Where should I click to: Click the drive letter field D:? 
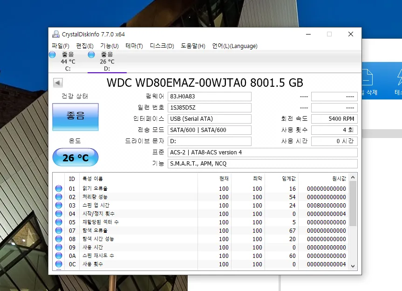click(210, 141)
